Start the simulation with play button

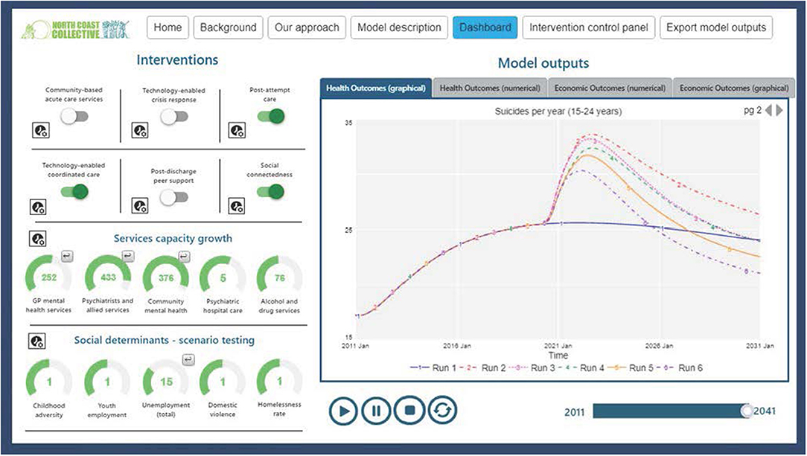click(x=343, y=411)
